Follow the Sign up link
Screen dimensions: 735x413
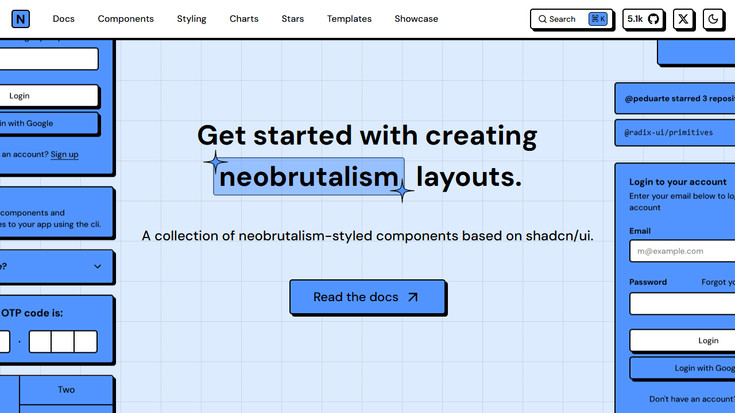point(64,154)
